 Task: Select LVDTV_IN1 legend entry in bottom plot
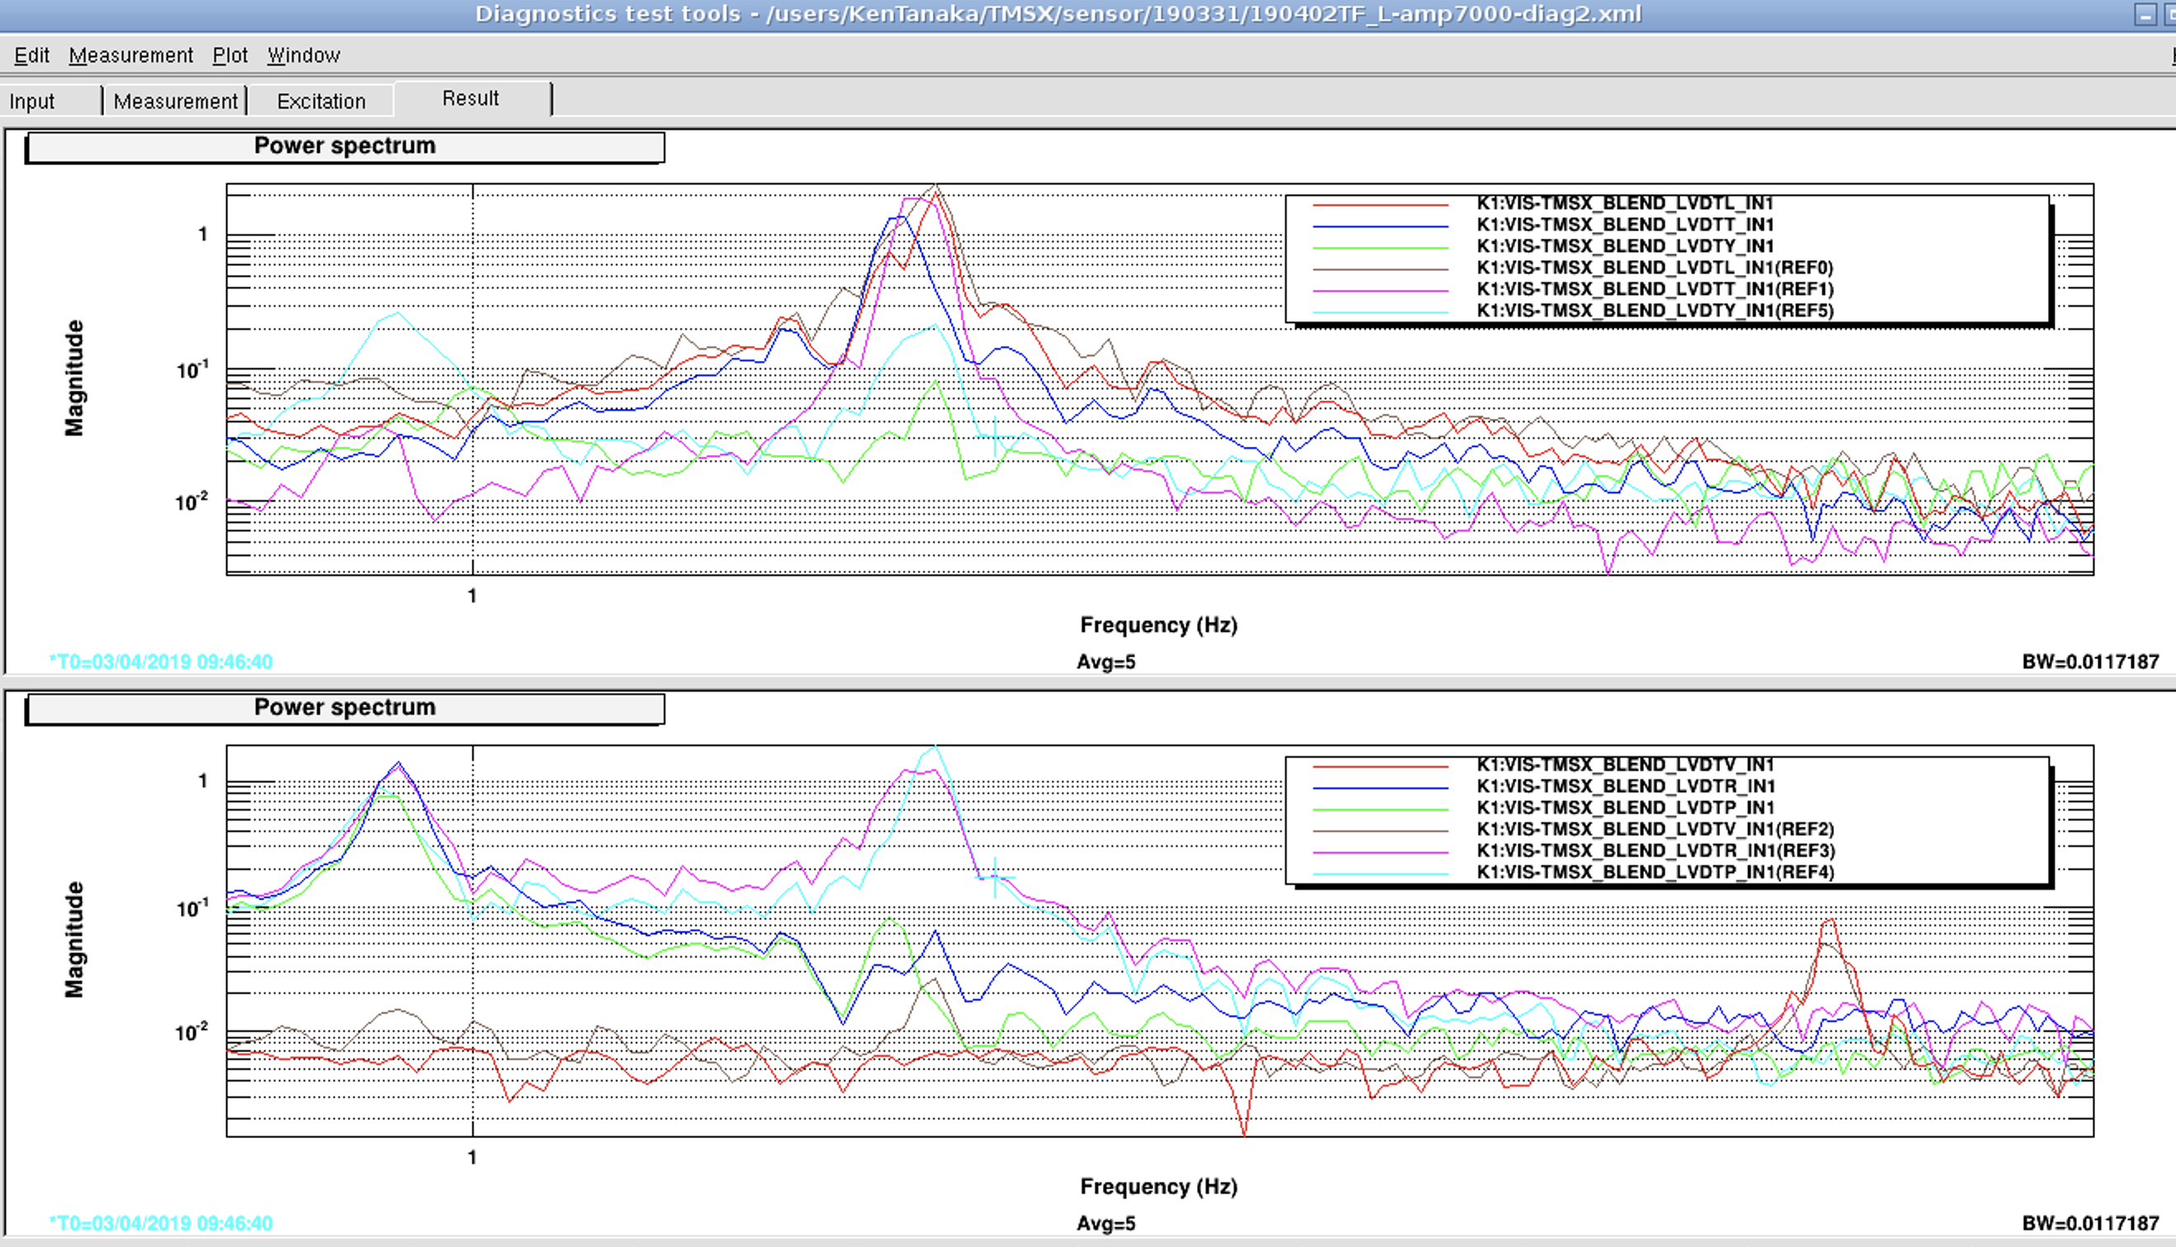pos(1625,765)
